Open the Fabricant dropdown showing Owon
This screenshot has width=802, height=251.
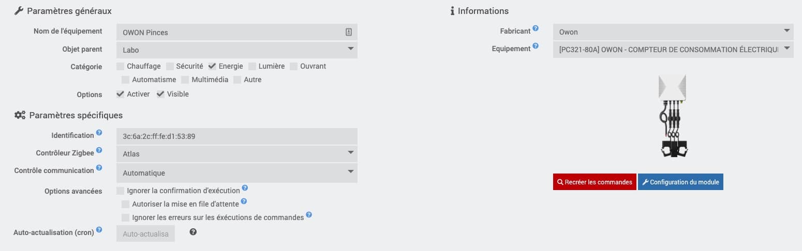[673, 32]
